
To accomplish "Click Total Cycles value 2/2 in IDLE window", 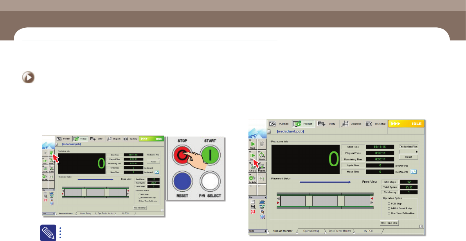I will (x=408, y=187).
